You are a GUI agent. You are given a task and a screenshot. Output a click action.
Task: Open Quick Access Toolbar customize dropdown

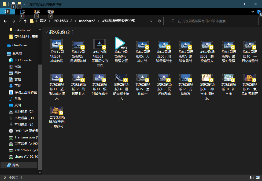pyautogui.click(x=24, y=5)
